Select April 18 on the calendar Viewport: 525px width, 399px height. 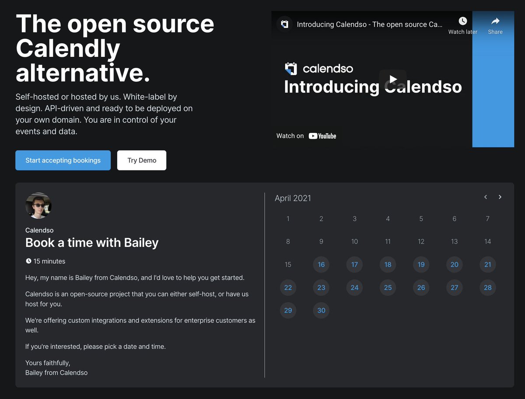(388, 264)
